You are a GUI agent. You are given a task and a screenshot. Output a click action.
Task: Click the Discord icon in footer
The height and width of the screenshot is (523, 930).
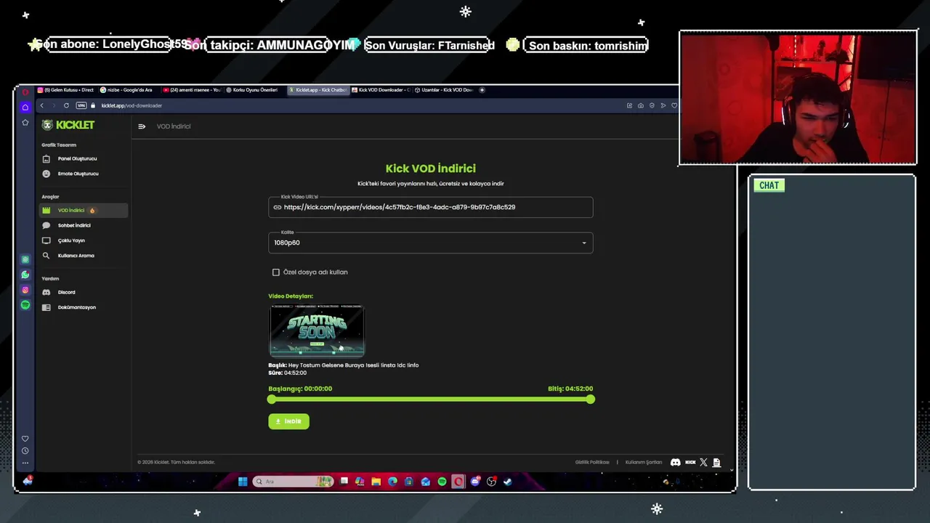675,462
